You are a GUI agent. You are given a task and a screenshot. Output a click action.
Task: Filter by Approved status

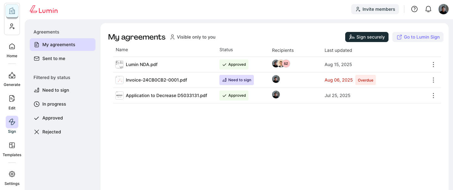point(52,118)
